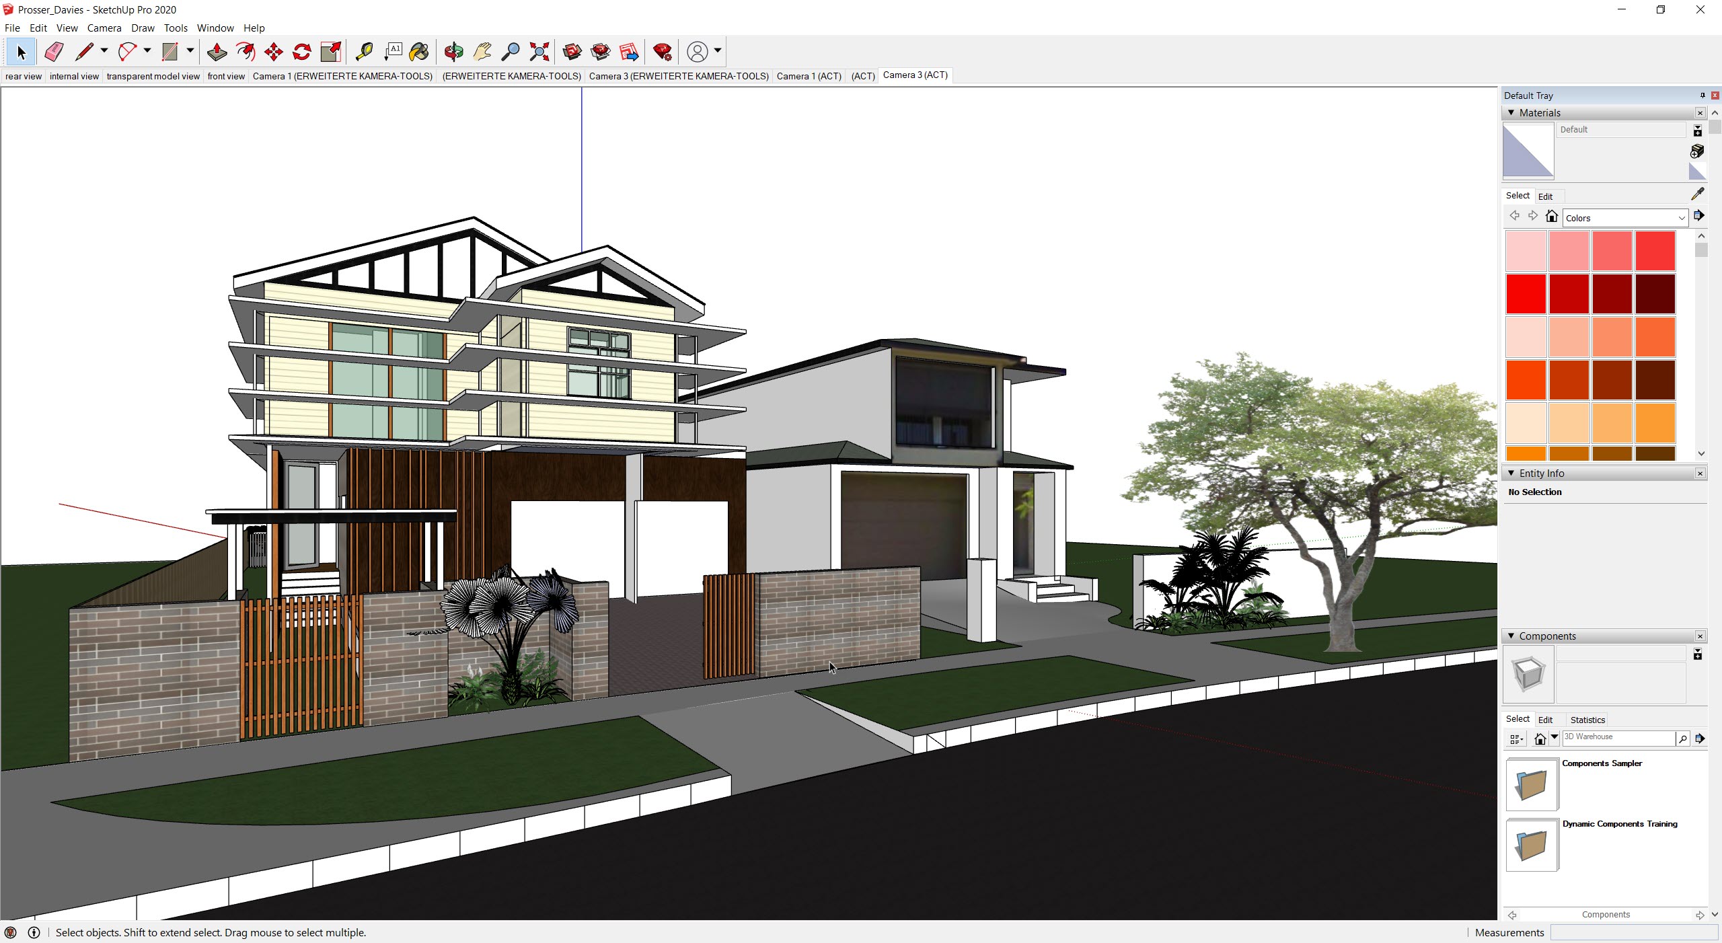Open the Extension Manager
The width and height of the screenshot is (1722, 943).
(663, 52)
